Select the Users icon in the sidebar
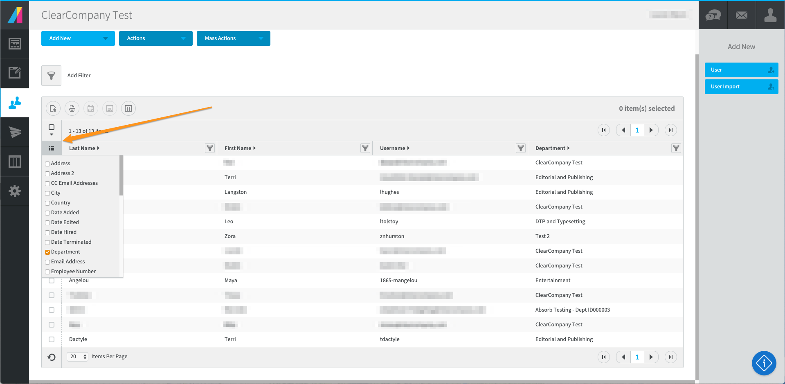The width and height of the screenshot is (785, 384). pyautogui.click(x=15, y=103)
